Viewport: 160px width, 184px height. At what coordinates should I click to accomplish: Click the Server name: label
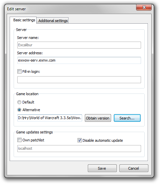point(28,38)
